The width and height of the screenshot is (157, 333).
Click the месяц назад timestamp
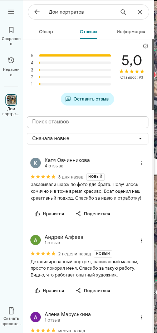click(x=72, y=331)
